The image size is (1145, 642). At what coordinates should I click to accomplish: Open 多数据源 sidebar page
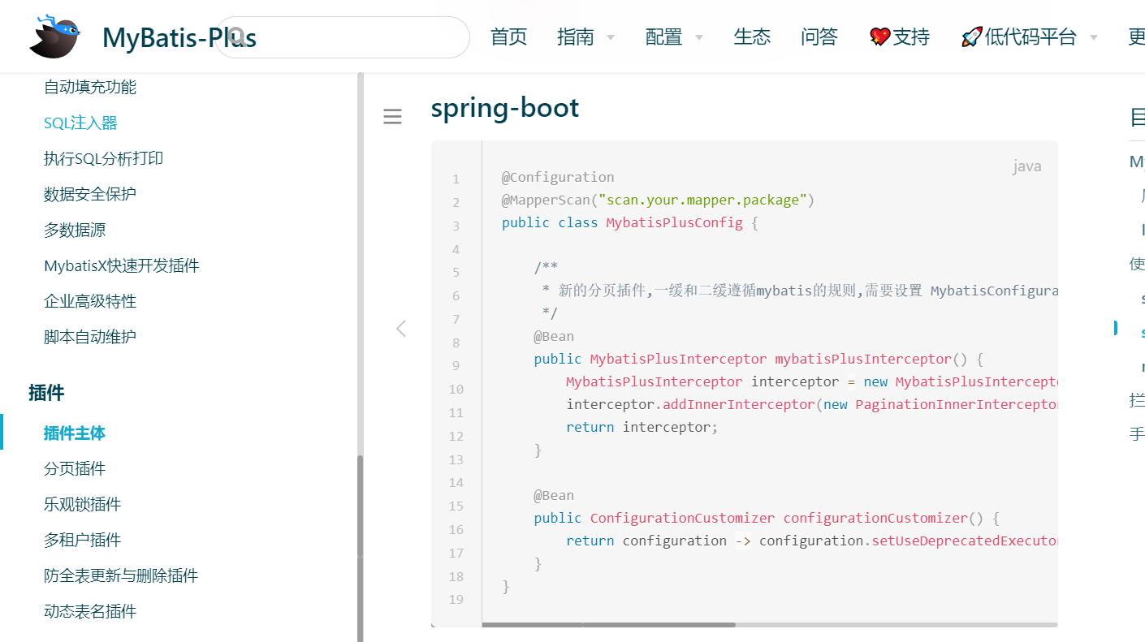click(x=75, y=230)
